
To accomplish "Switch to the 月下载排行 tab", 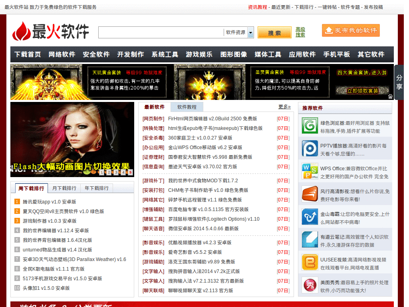I will point(64,188).
